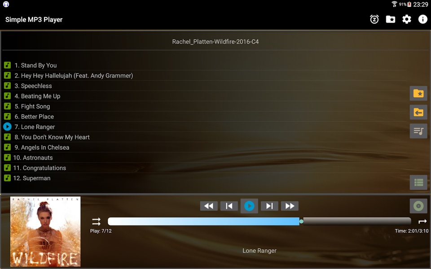Open the Wildfire album cover
Image resolution: width=431 pixels, height=269 pixels.
[x=45, y=231]
